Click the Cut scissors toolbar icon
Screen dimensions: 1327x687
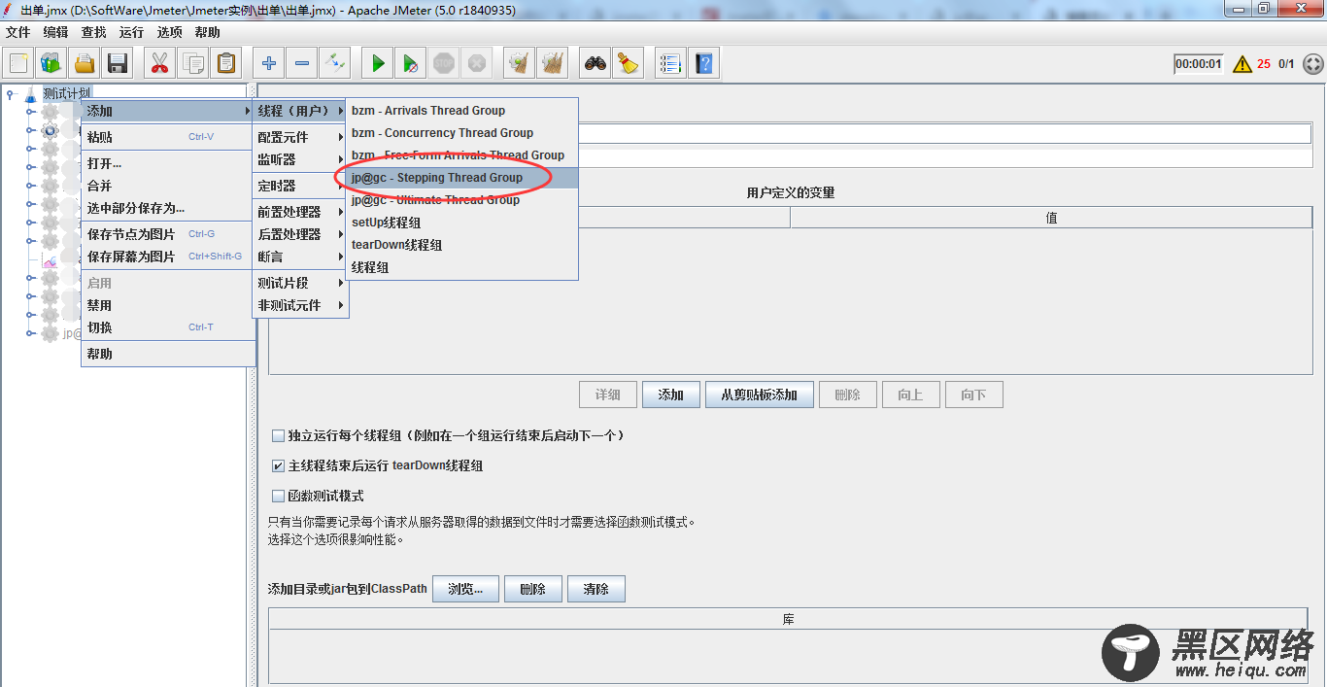tap(160, 64)
